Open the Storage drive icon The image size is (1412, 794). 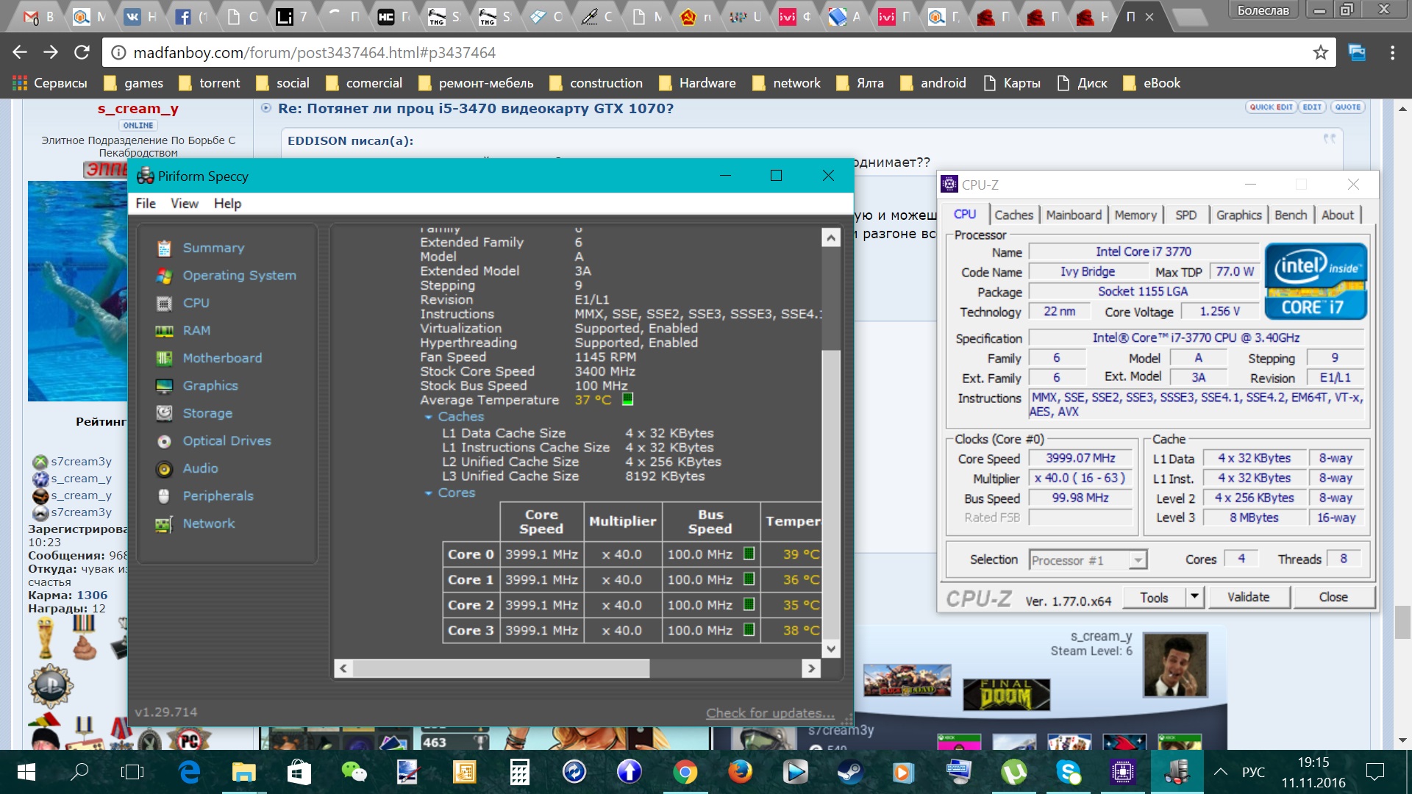(x=164, y=413)
